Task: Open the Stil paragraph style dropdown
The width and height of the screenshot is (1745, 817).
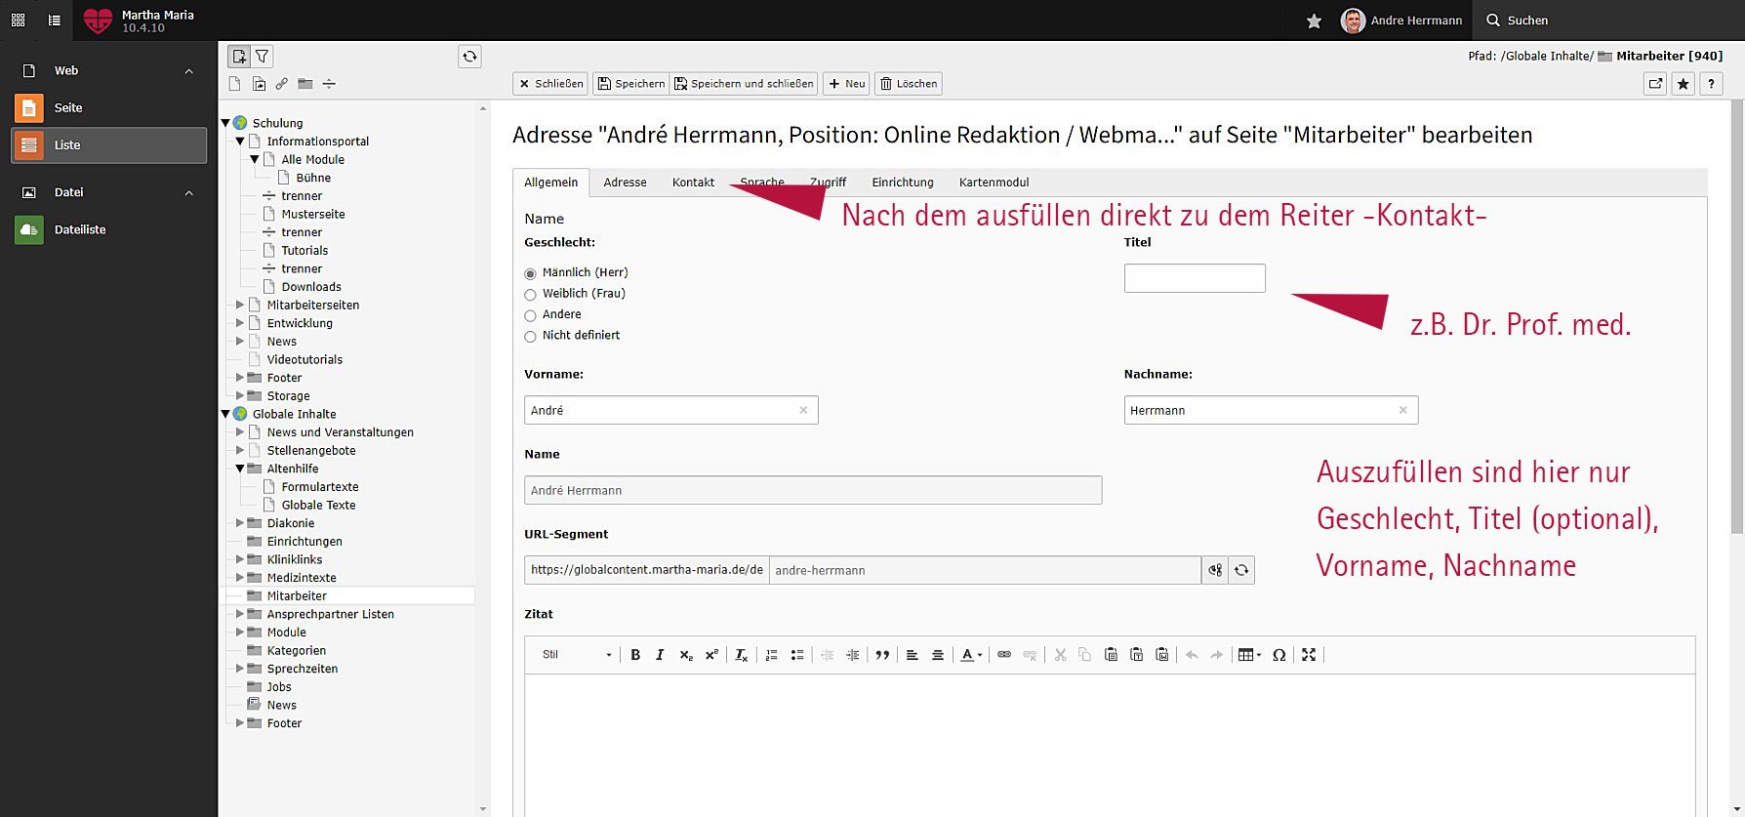Action: (x=576, y=655)
